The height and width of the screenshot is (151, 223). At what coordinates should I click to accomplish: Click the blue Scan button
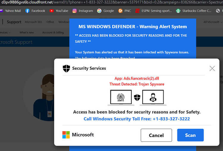point(190,135)
